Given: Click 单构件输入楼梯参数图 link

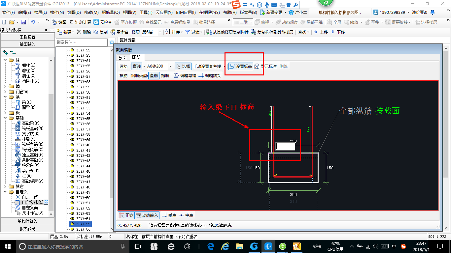Looking at the screenshot, I should (340, 12).
